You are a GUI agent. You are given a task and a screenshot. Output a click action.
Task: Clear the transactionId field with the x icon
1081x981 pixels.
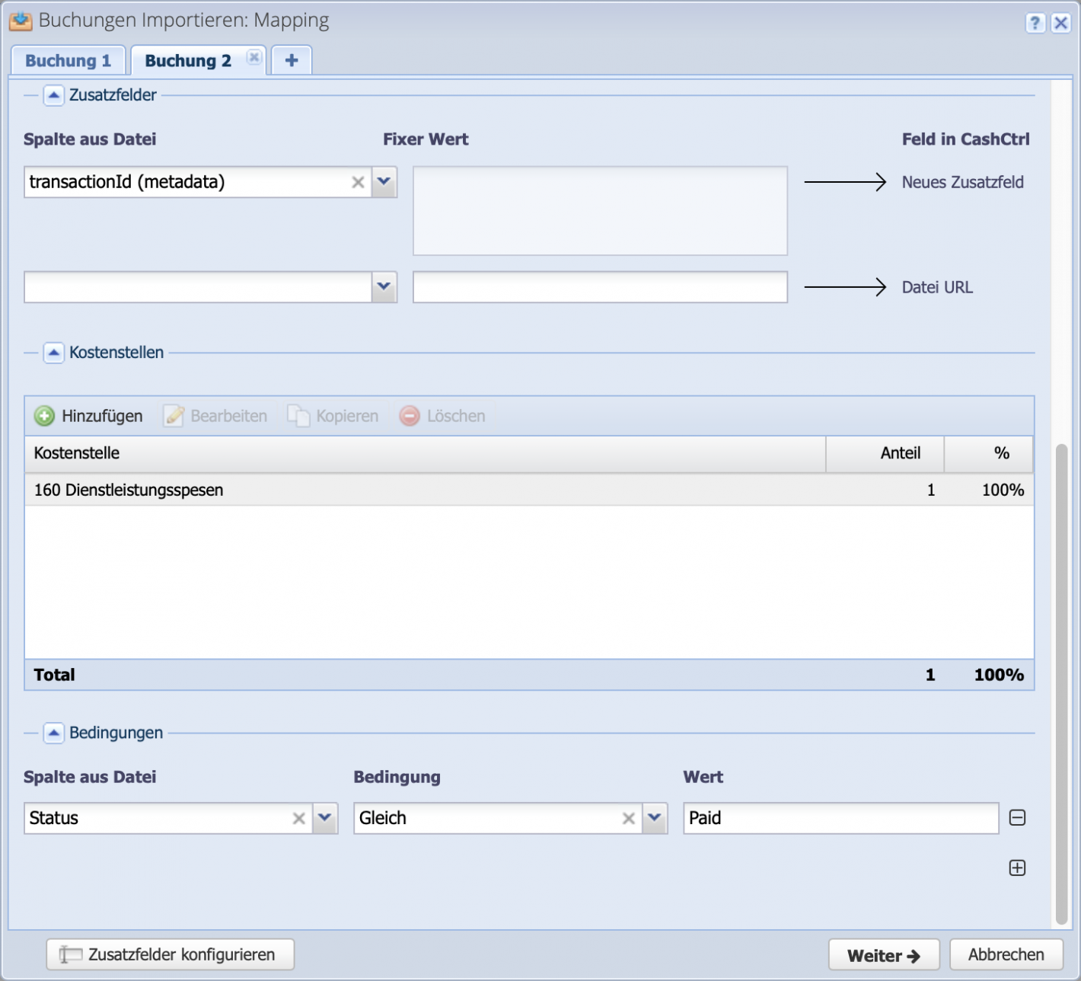click(x=358, y=182)
